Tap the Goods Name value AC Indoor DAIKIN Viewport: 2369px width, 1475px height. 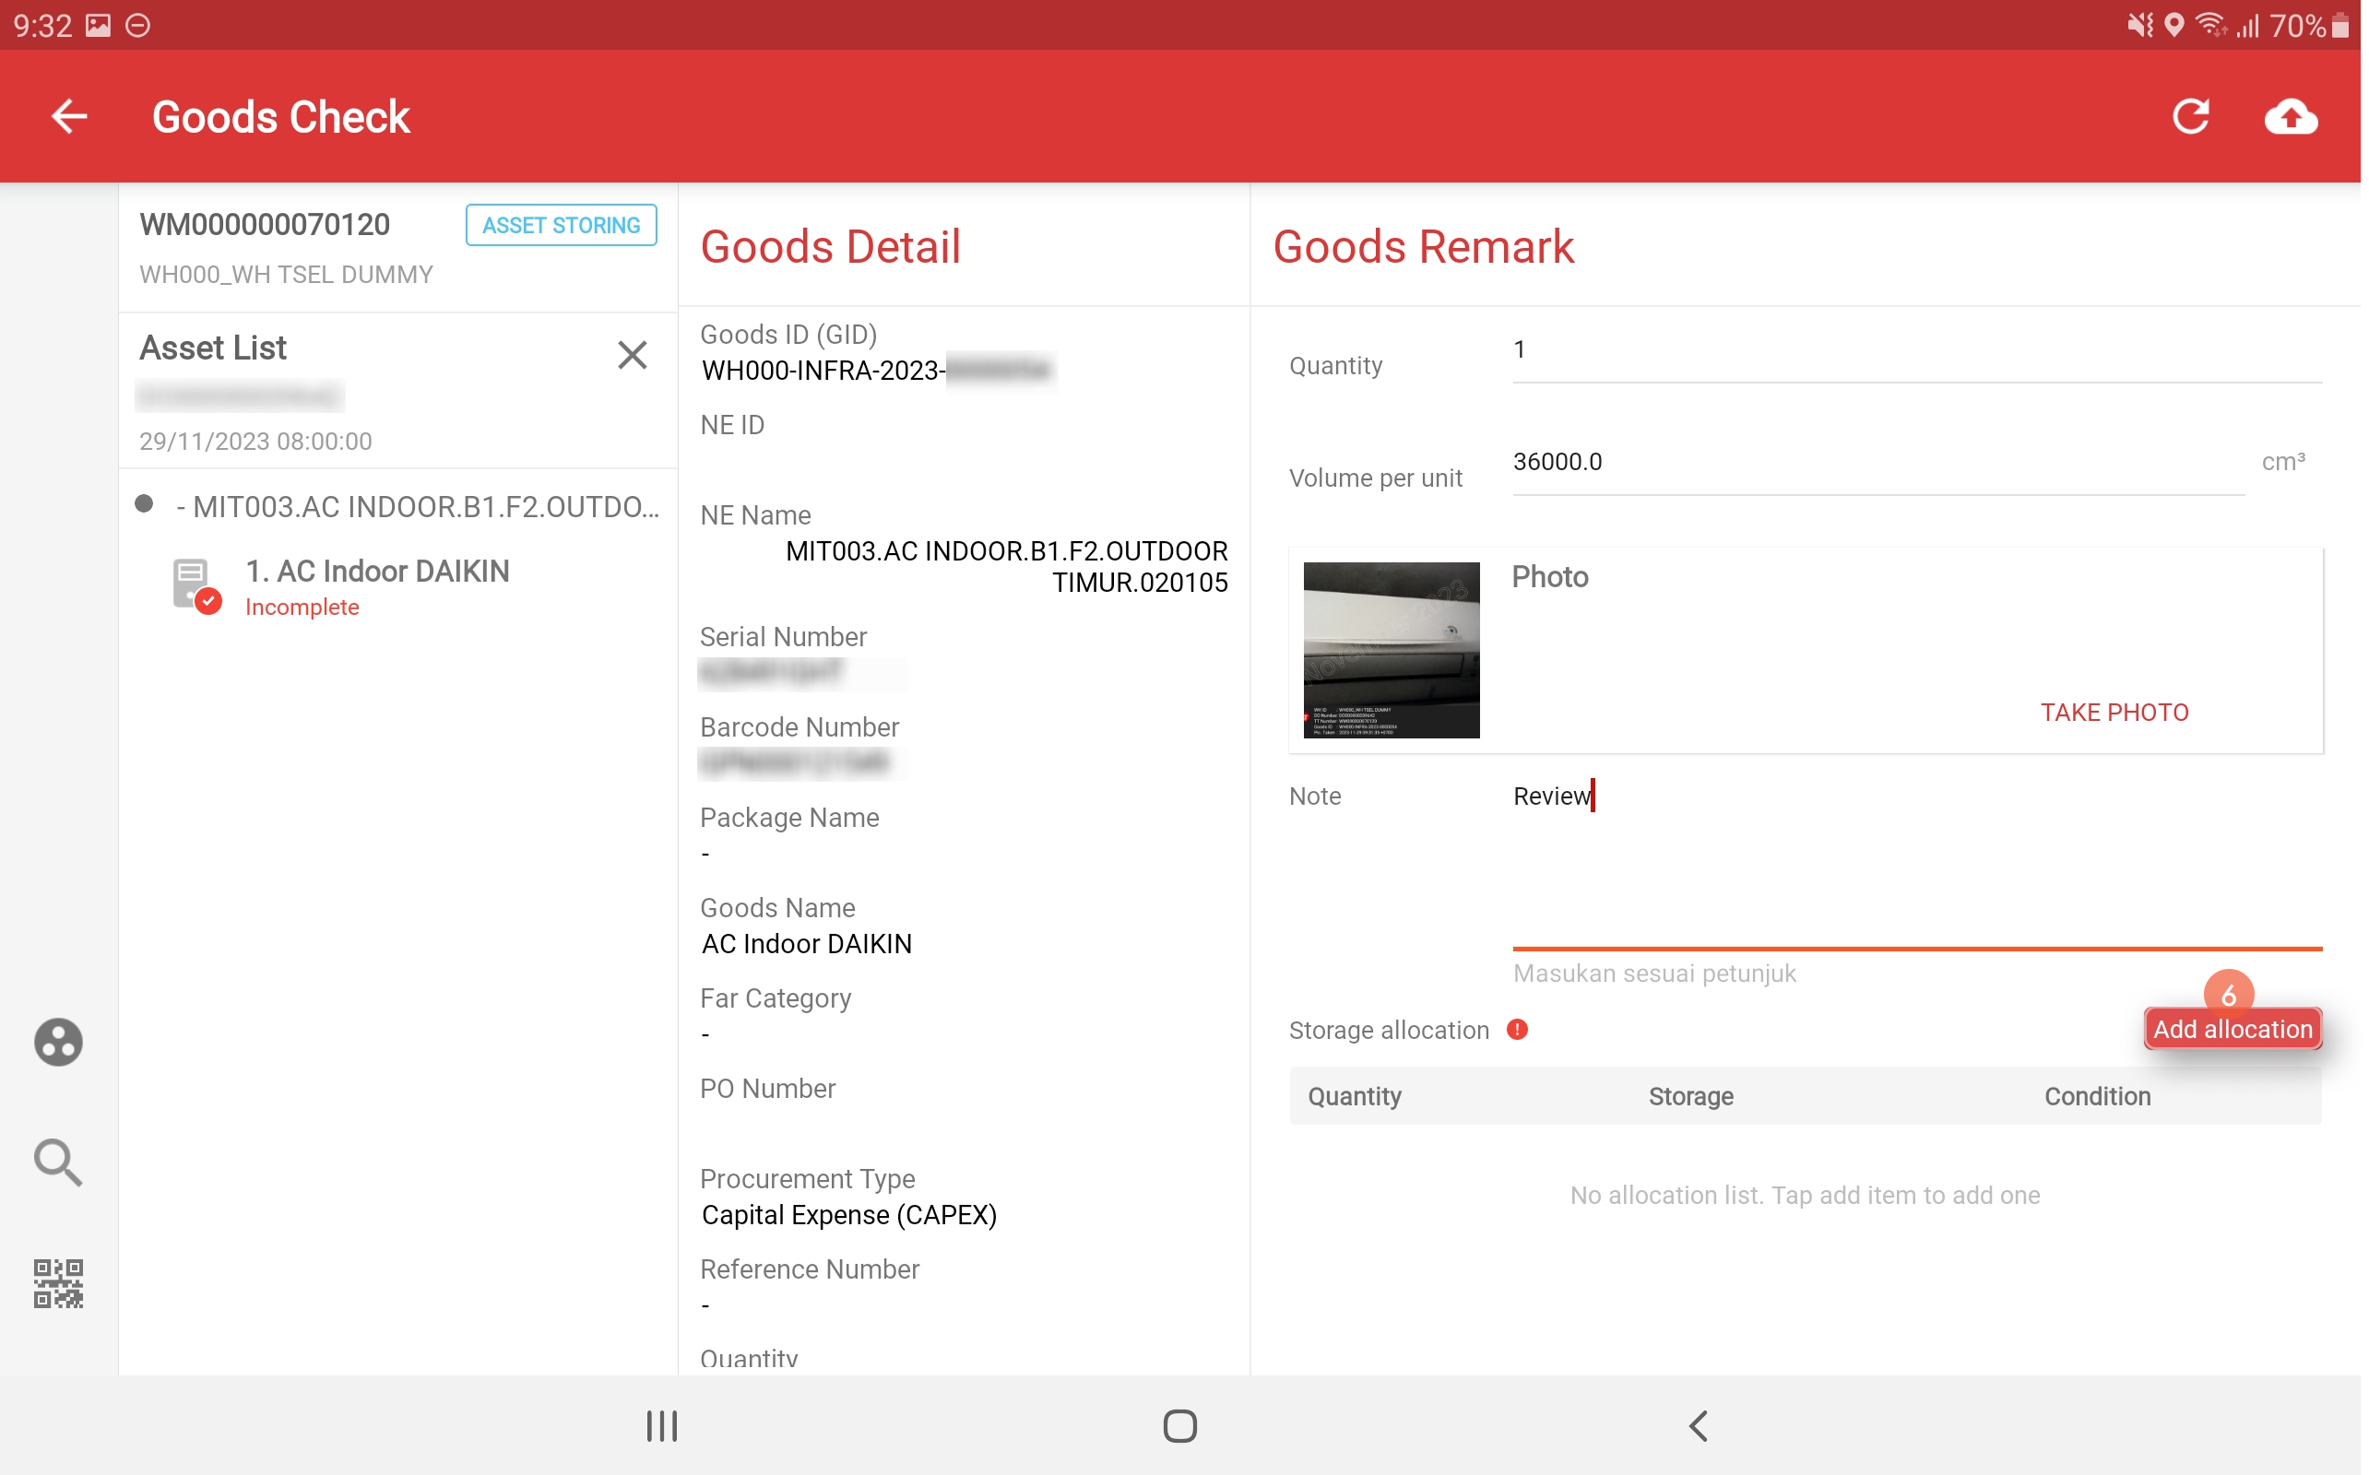809,946
